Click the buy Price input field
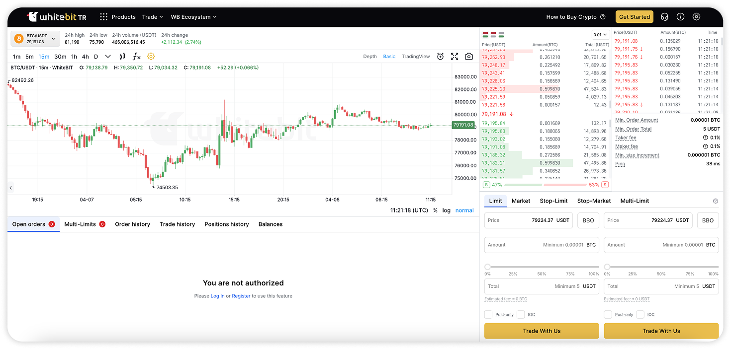The image size is (731, 349). click(528, 220)
